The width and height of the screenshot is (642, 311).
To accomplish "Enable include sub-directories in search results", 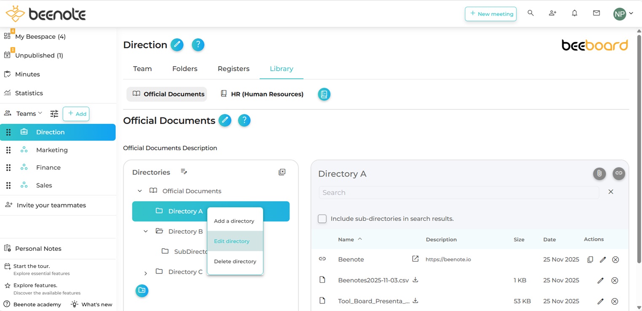I will coord(322,219).
